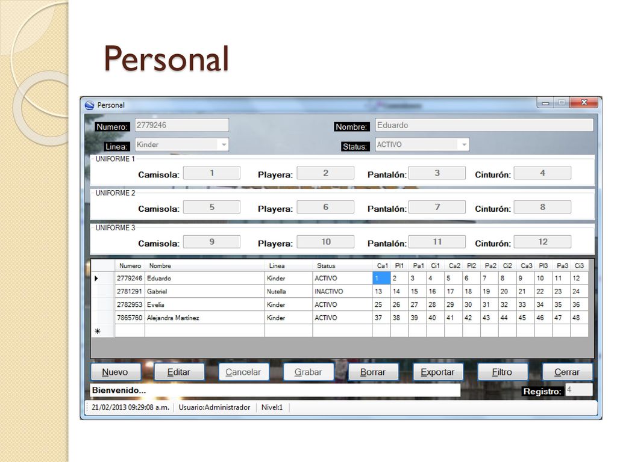Screen dimensions: 617x462
Task: Close the Personal window
Action: pyautogui.click(x=584, y=102)
